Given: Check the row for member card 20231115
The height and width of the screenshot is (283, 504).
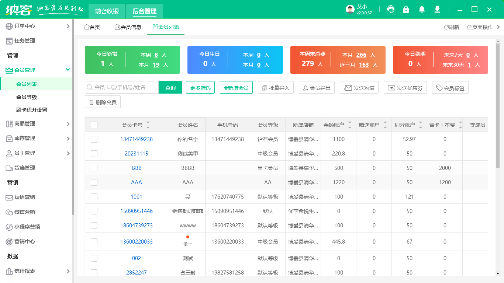Looking at the screenshot, I should click(94, 154).
